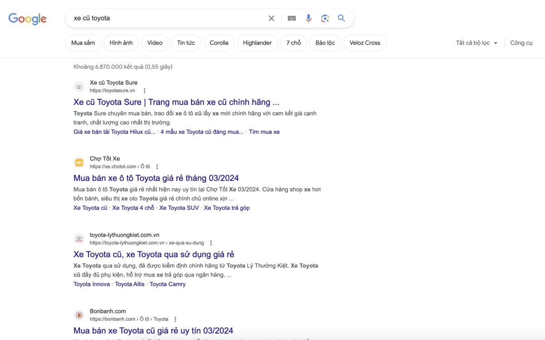Click the 'Xe cũ Toyota Sure' site name
545x340 pixels.
tap(114, 83)
